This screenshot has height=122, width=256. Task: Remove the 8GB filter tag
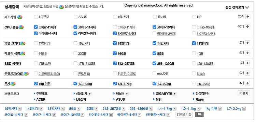(x=79, y=109)
